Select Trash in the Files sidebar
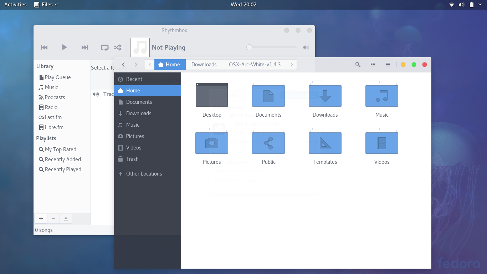Screen dimensions: 487x274 [132, 159]
